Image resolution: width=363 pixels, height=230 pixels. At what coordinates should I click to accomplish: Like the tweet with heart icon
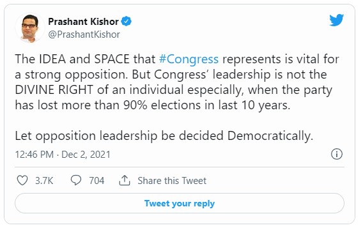click(x=22, y=180)
